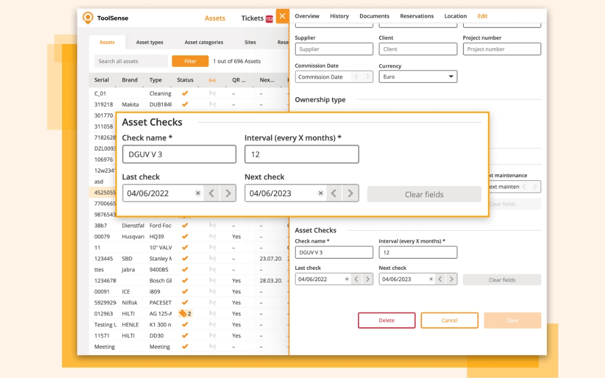Viewport: 605px width, 378px height.
Task: Step Last check date forward in zoomed panel
Action: [228, 193]
